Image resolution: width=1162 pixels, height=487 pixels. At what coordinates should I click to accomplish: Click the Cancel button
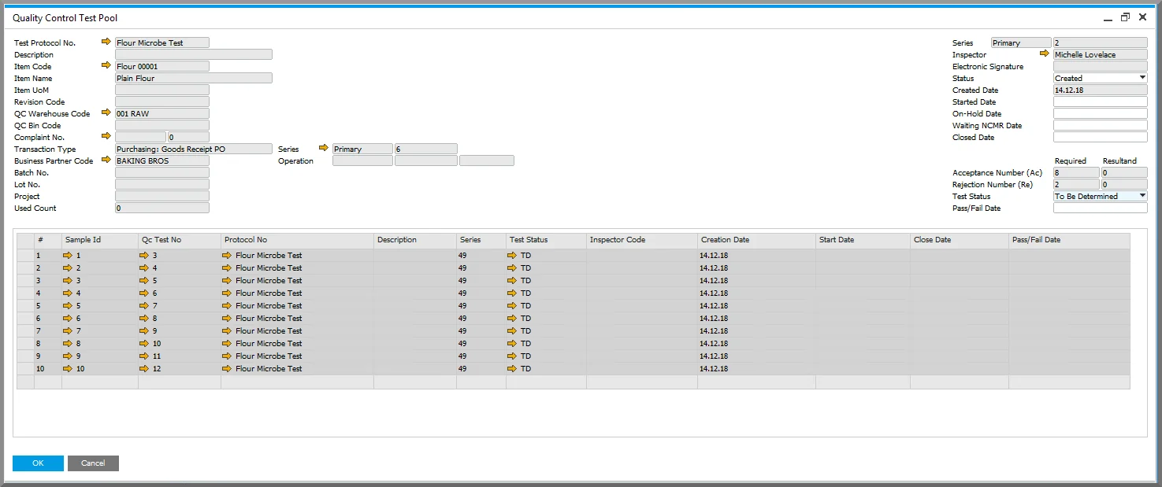[93, 463]
